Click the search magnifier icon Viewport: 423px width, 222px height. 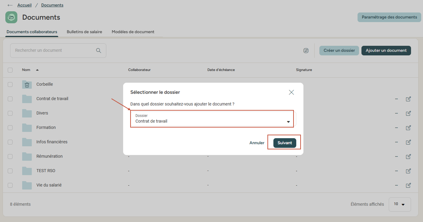click(x=99, y=50)
